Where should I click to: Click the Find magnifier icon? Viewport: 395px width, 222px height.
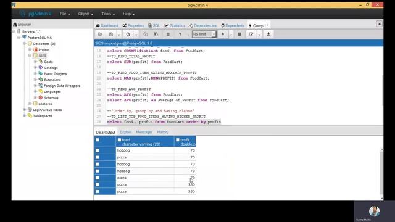128,35
